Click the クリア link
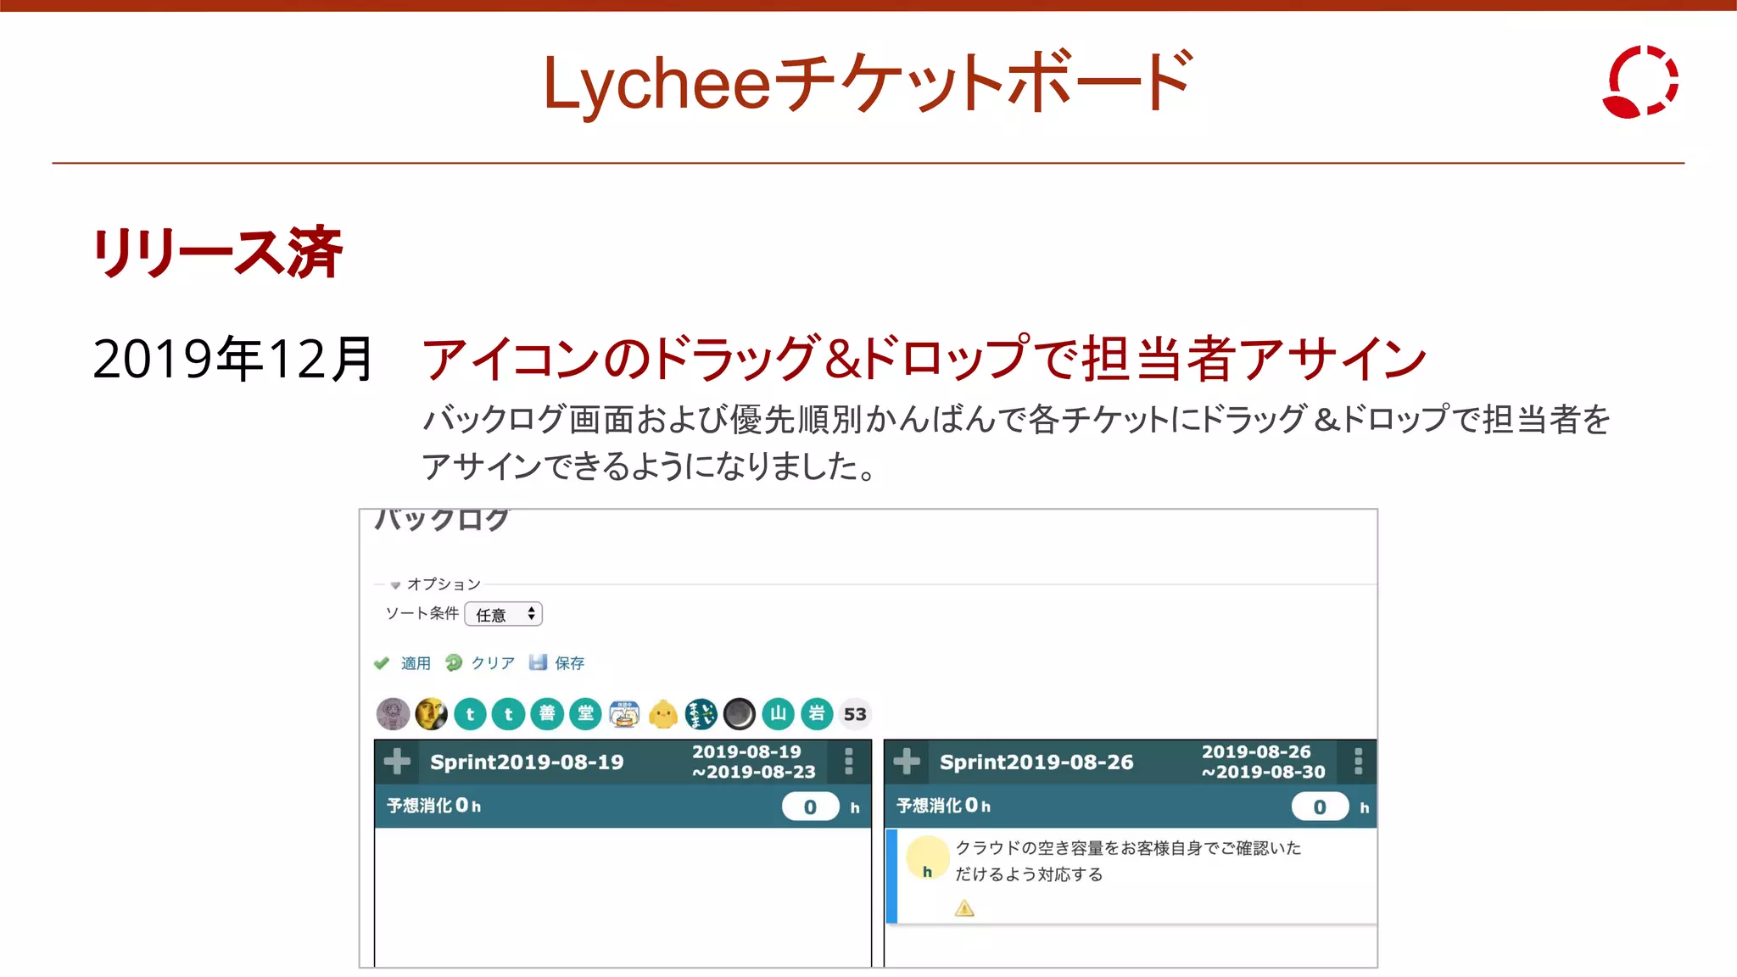 493,663
